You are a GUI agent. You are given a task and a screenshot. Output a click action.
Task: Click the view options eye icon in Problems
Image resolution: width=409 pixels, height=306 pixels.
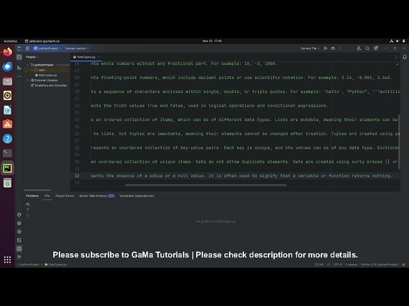(x=28, y=204)
